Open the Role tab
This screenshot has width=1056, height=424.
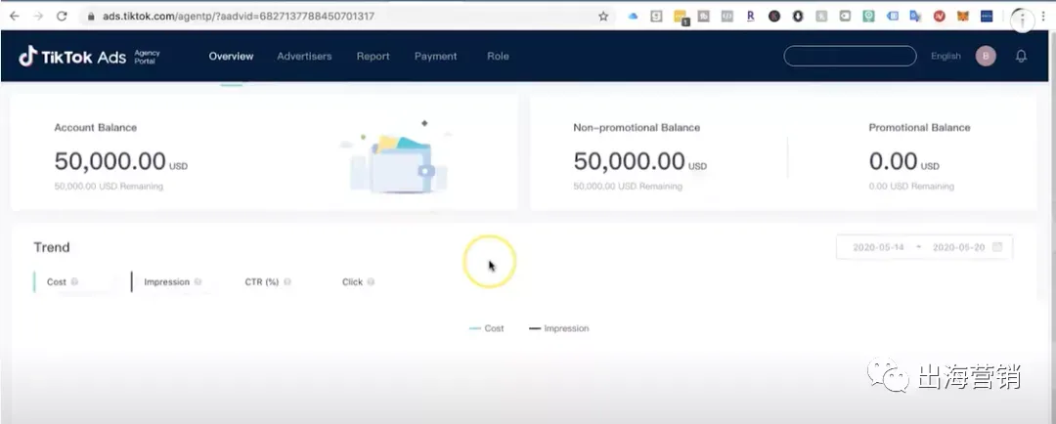coord(498,57)
